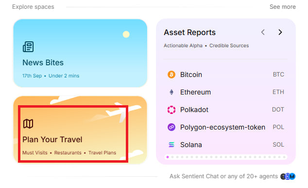Open the Plan Your Travel card title
This screenshot has width=308, height=188.
click(52, 139)
